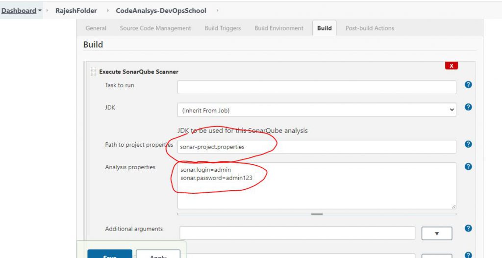
Task: Switch to the Source Code Management tab
Action: tap(155, 28)
